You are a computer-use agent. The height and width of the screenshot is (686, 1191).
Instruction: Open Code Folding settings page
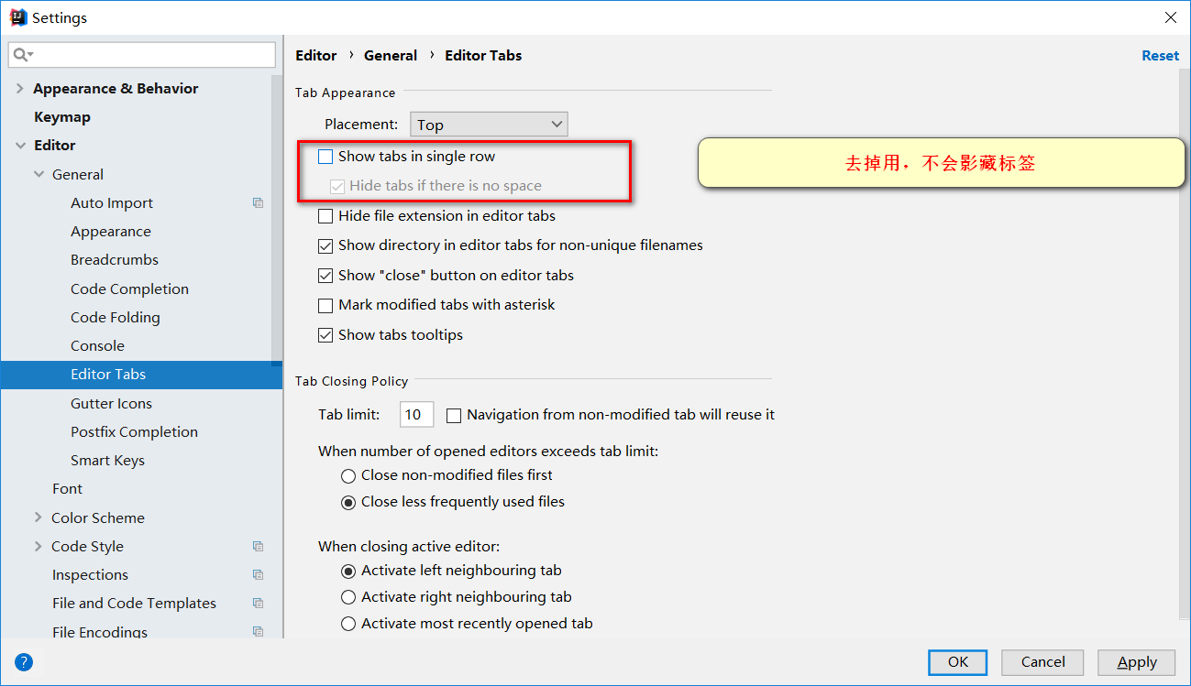[115, 318]
